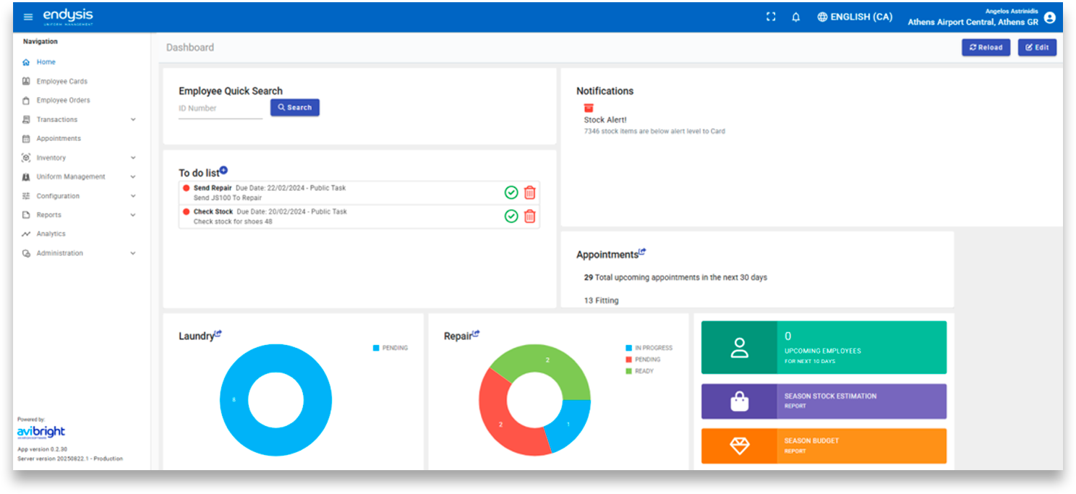Click the ID Number input field
Viewport: 1076px width, 494px height.
220,108
